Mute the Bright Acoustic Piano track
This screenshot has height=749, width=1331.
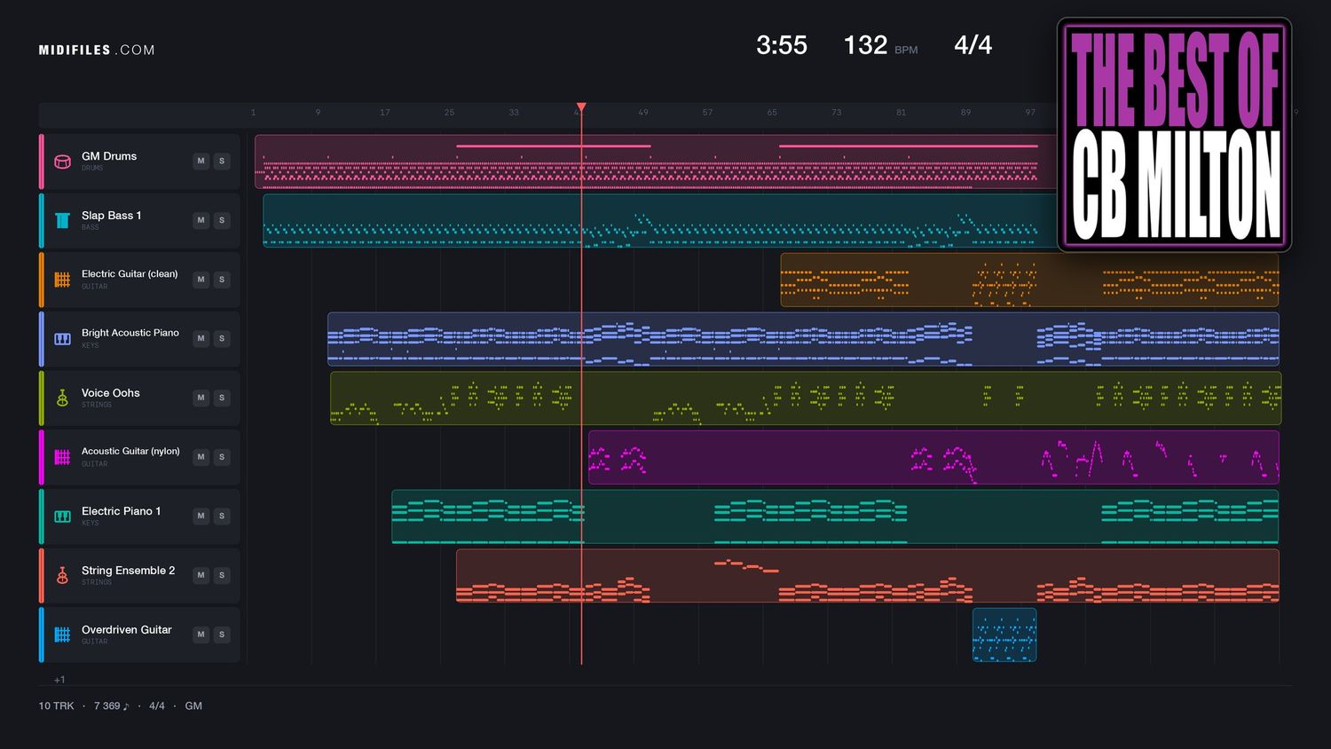point(201,339)
